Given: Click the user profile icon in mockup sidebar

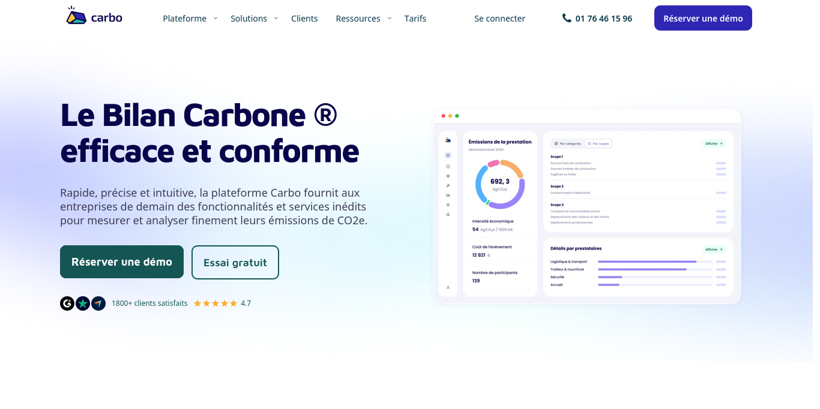Looking at the screenshot, I should pos(448,287).
